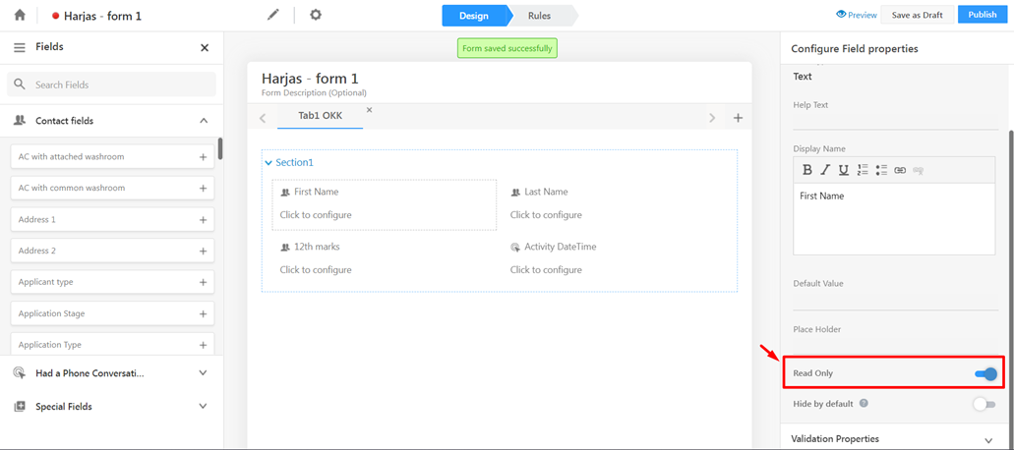Turn off the Read Only toggle
1014x450 pixels.
coord(985,373)
